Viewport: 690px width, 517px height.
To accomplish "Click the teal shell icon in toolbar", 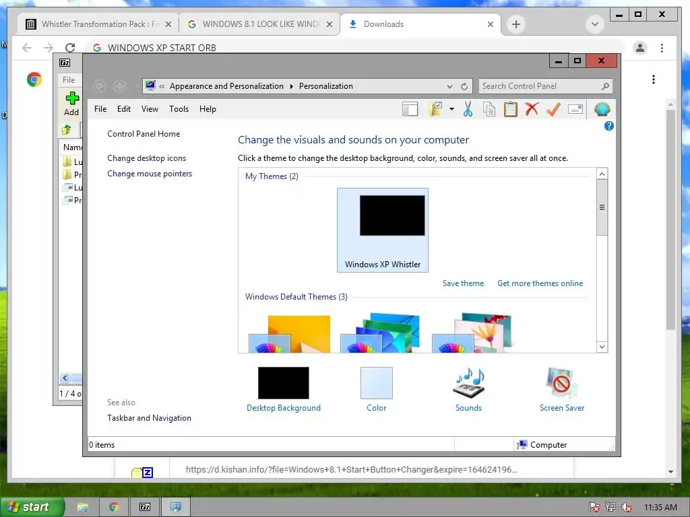I will (x=602, y=109).
